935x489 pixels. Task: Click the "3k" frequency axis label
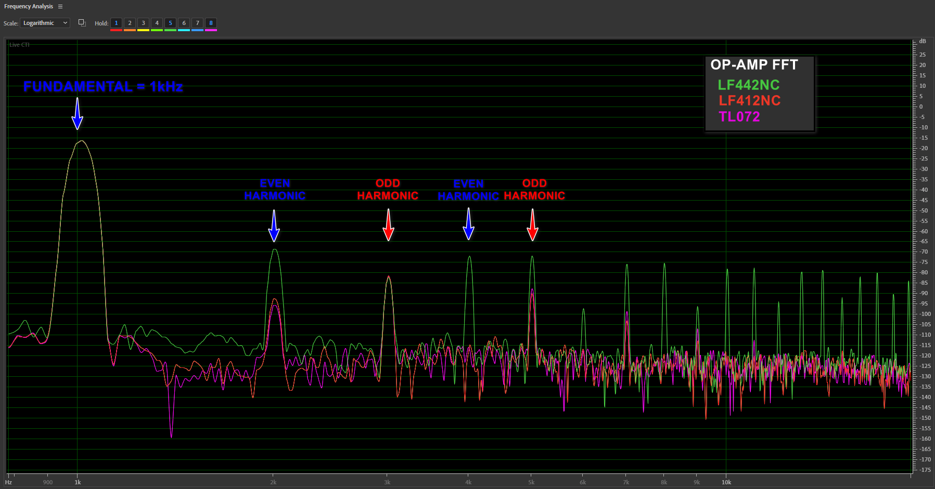387,482
